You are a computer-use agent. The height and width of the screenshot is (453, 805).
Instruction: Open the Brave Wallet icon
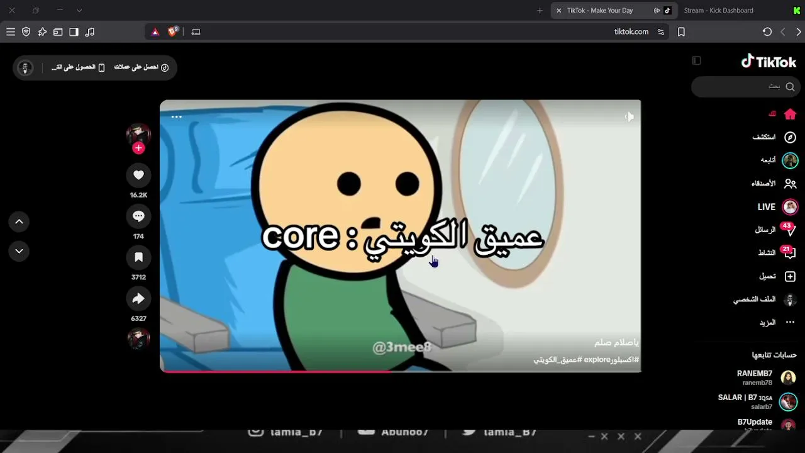click(x=58, y=32)
